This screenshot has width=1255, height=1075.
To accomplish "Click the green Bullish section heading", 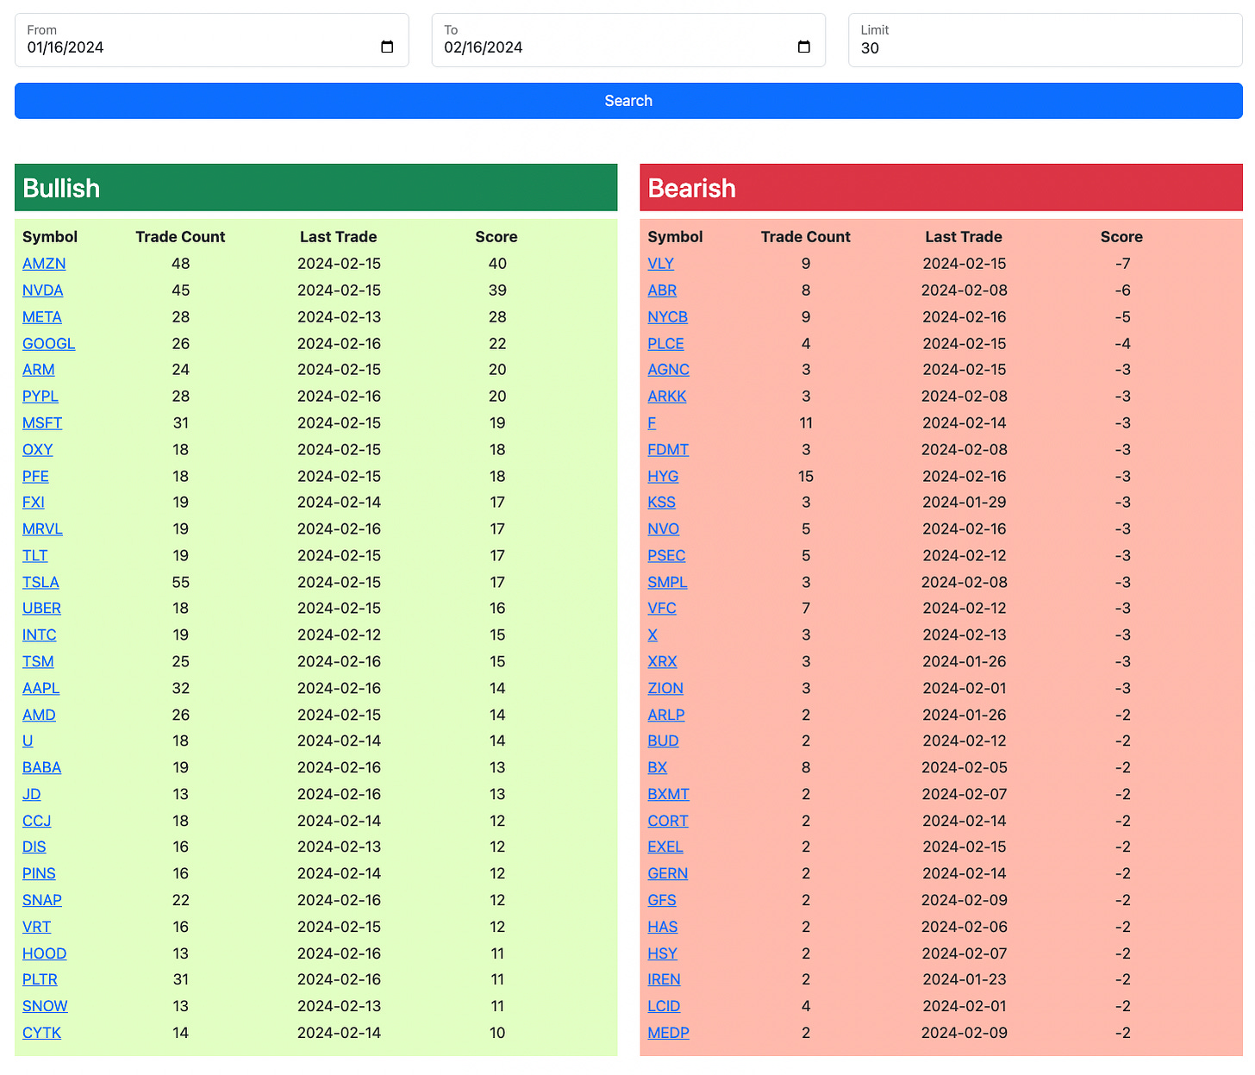I will pyautogui.click(x=316, y=188).
